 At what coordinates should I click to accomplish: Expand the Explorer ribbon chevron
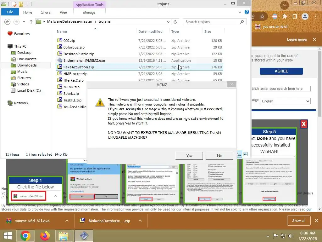(x=240, y=12)
